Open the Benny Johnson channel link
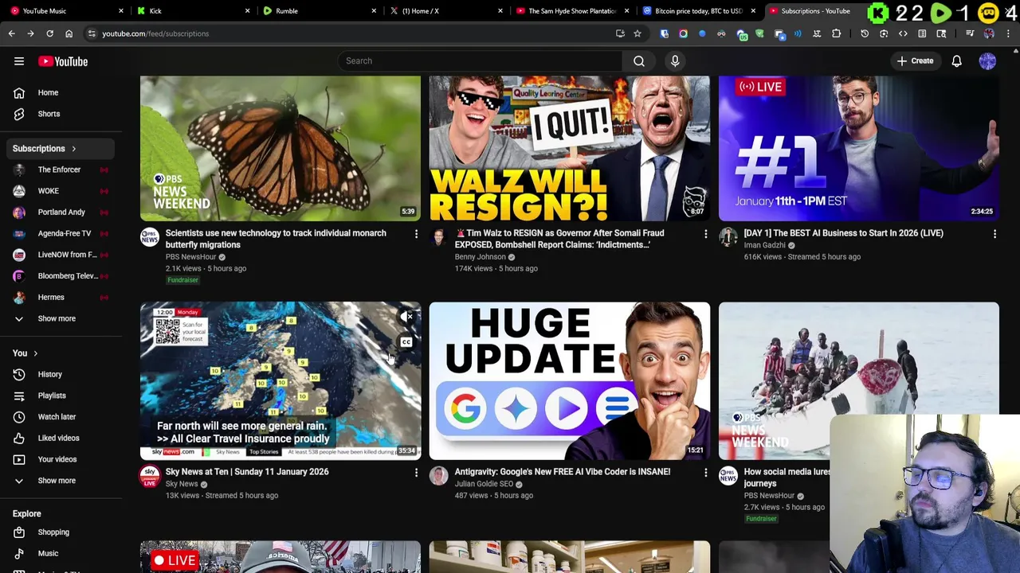1020x573 pixels. (480, 257)
